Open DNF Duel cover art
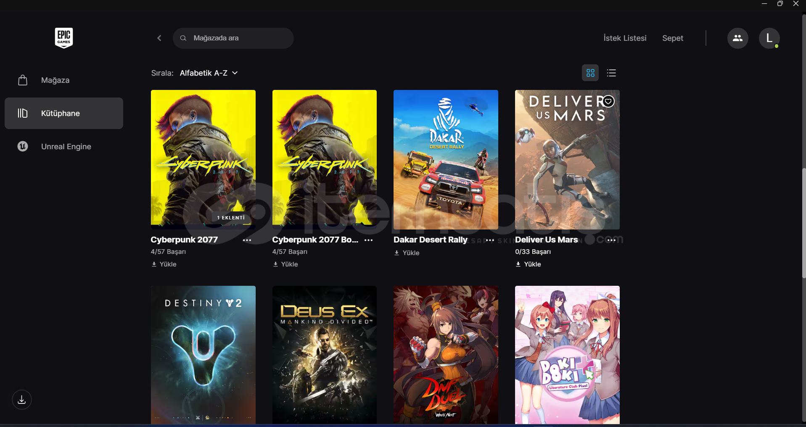806x427 pixels. coord(446,355)
